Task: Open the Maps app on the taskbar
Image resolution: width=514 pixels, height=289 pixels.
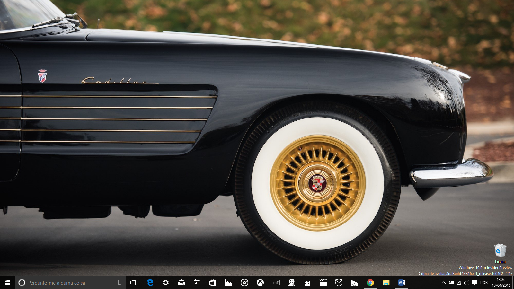Action: click(x=291, y=283)
